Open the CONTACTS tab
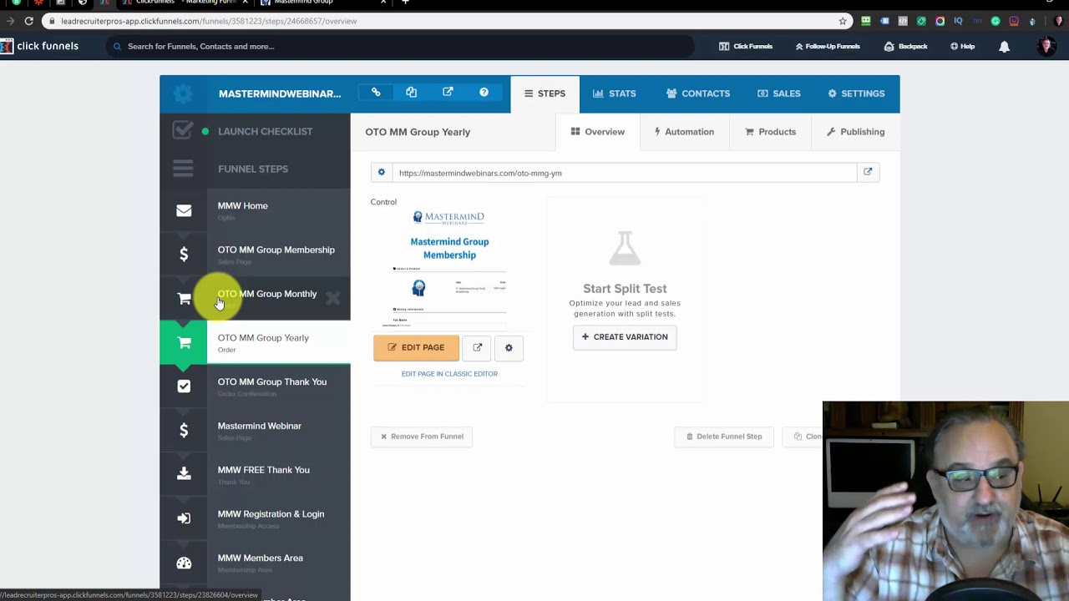 pos(698,93)
